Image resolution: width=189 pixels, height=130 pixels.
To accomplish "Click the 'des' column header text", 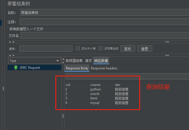I will [x=118, y=85].
